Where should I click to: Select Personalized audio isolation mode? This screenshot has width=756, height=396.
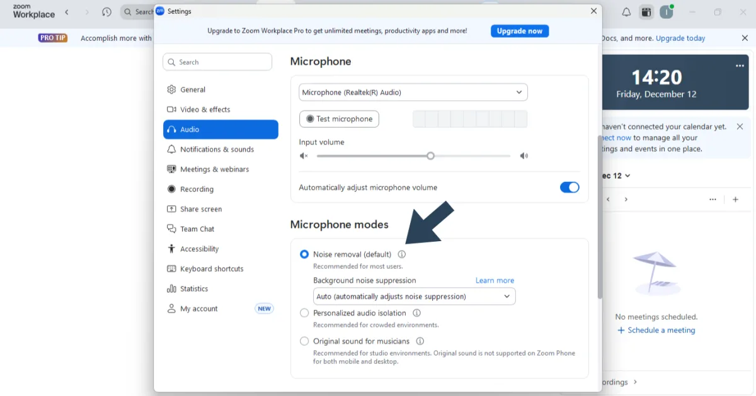point(304,313)
